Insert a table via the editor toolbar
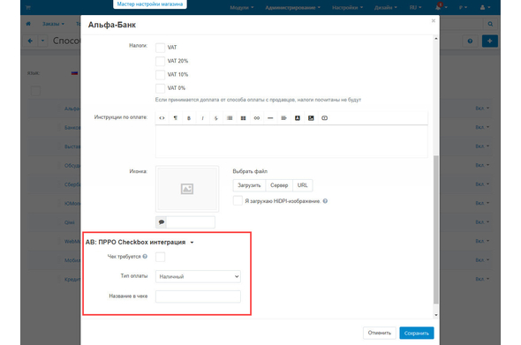Image resolution: width=521 pixels, height=345 pixels. [243, 118]
